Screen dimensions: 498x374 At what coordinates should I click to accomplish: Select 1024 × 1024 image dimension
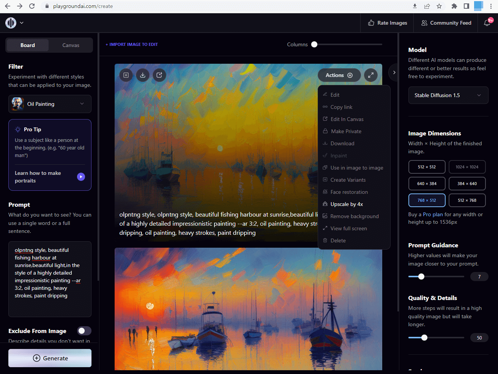467,167
